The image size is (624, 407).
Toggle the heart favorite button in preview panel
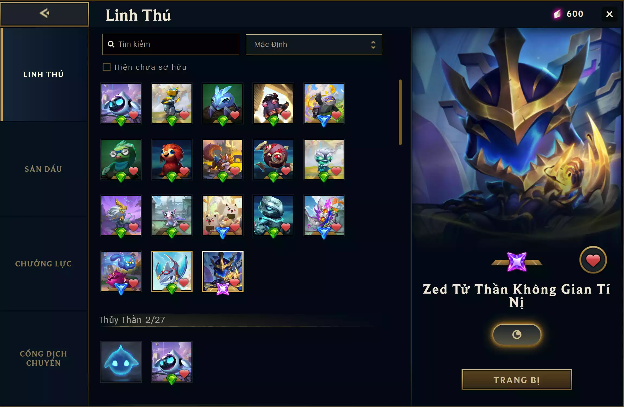pos(593,260)
